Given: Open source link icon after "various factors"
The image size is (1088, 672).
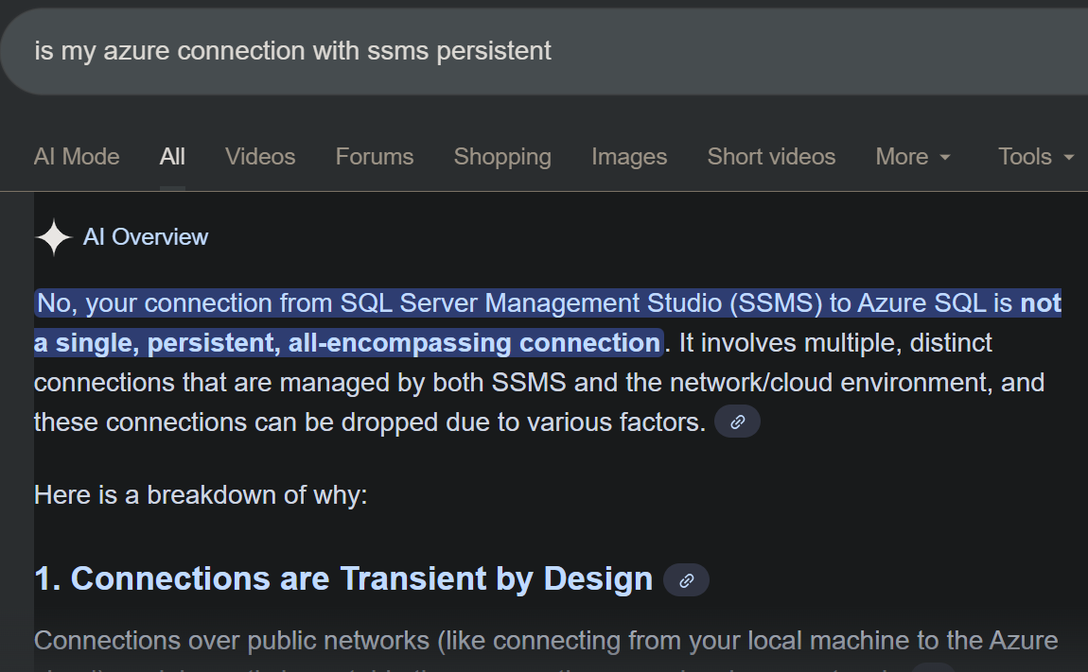Looking at the screenshot, I should point(737,422).
